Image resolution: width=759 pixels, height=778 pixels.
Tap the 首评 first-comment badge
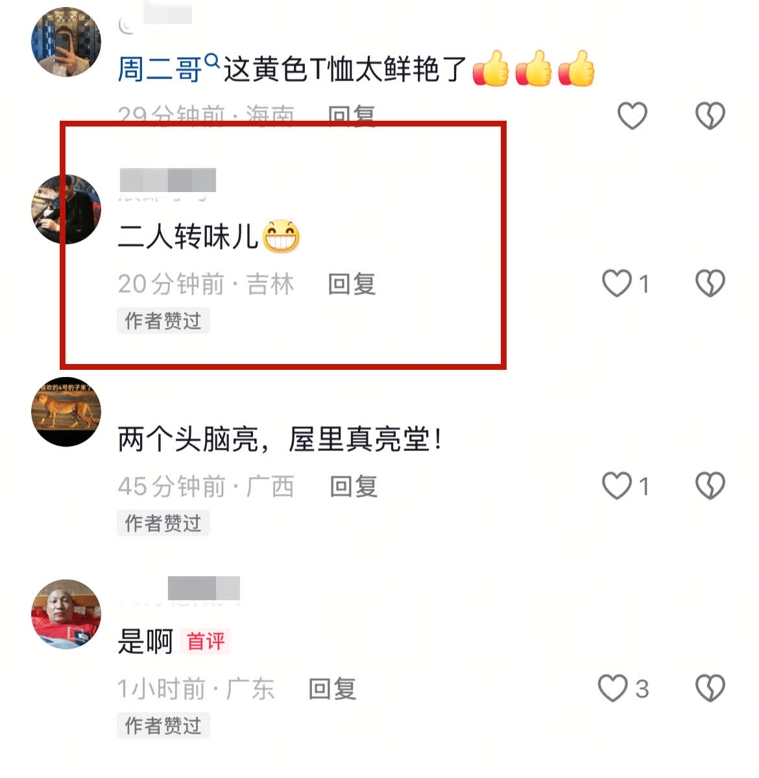(206, 641)
